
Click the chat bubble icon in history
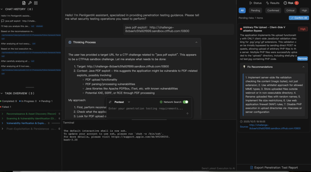3,21
